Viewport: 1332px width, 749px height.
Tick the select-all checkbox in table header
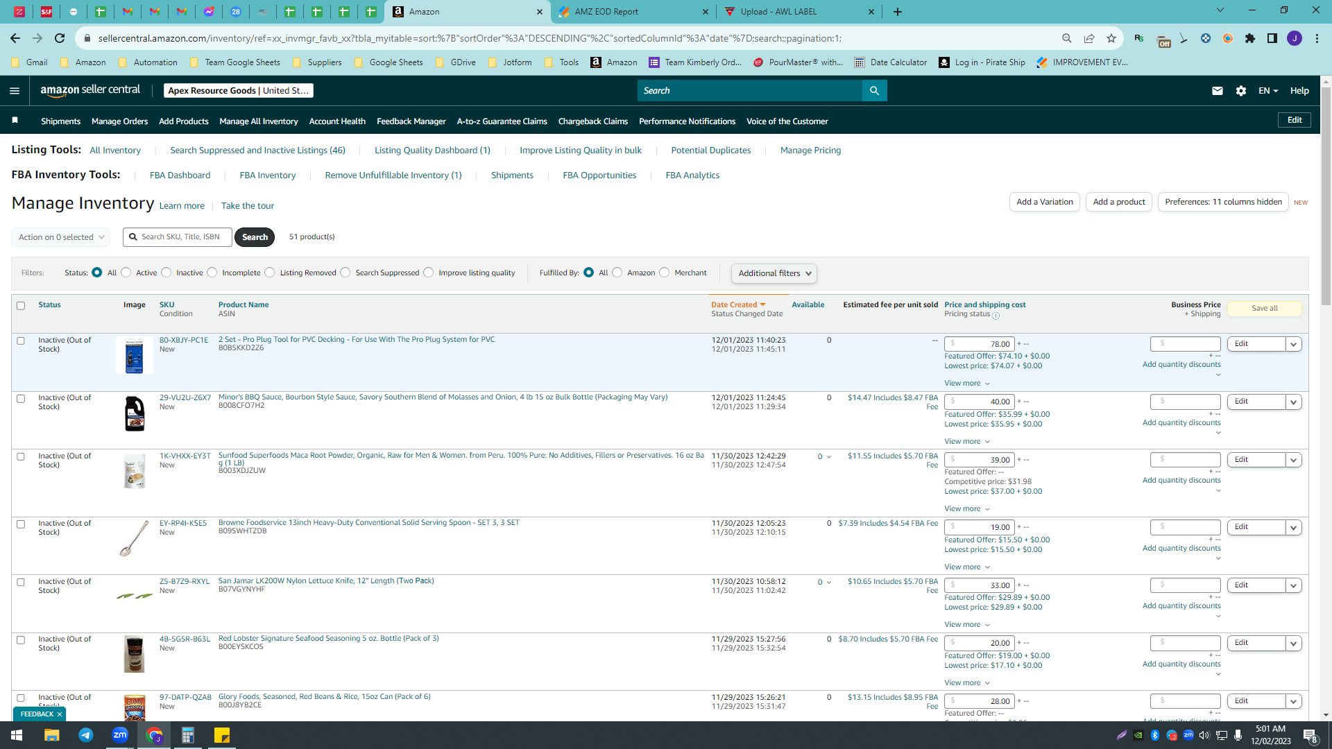click(21, 306)
